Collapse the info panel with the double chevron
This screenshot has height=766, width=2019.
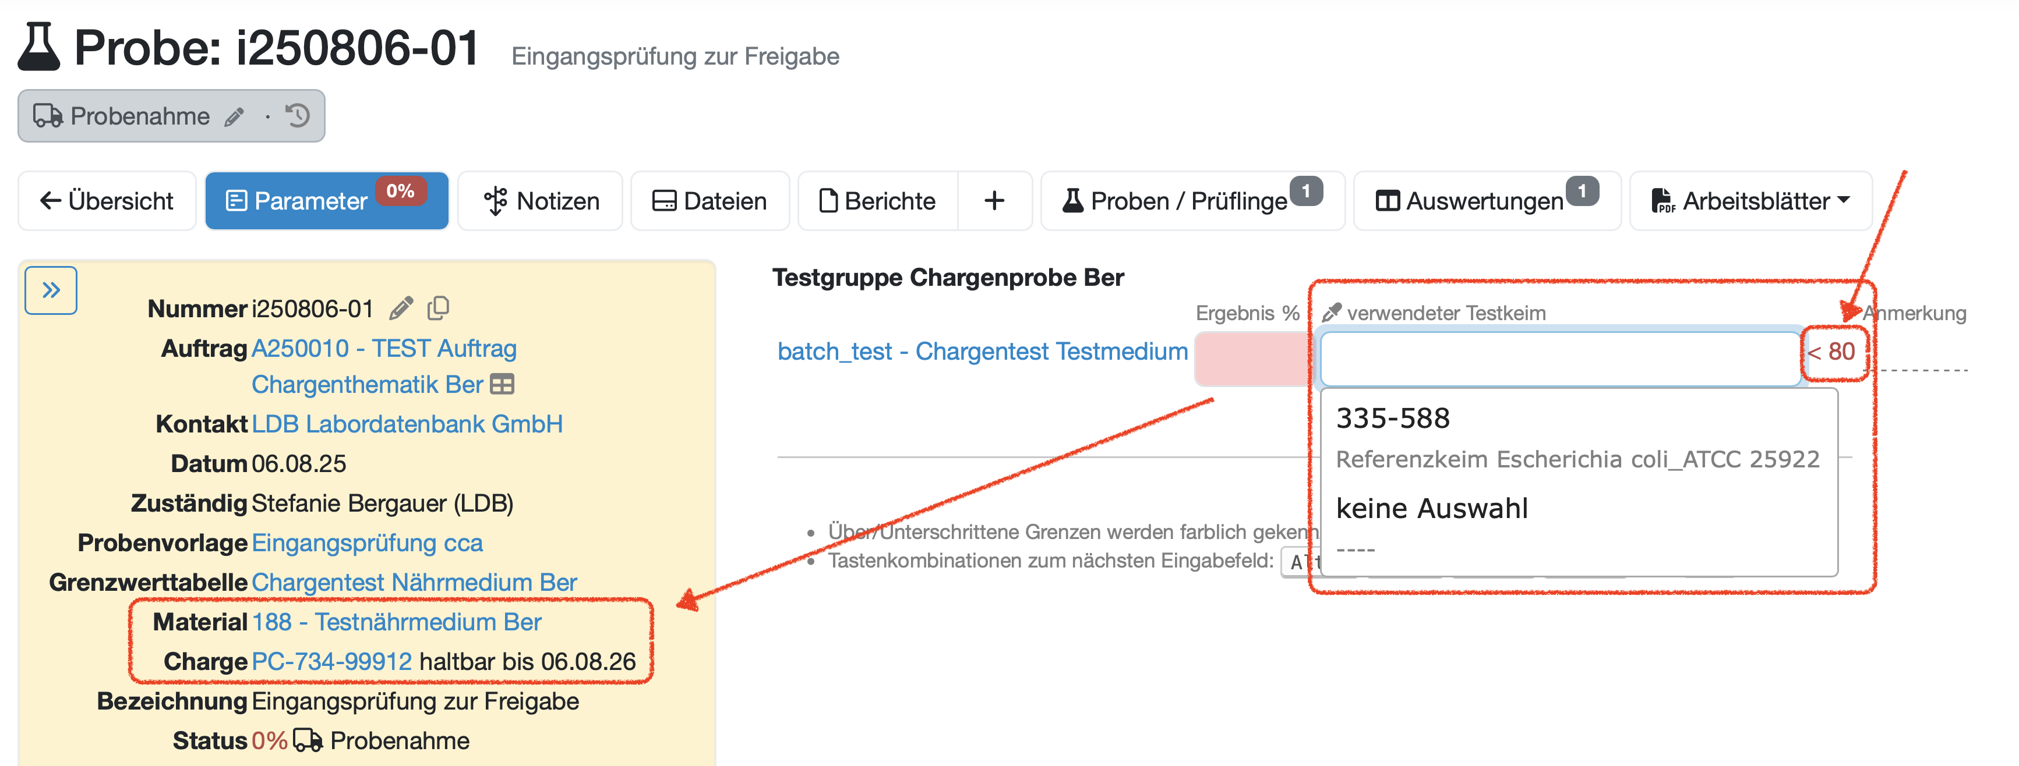pyautogui.click(x=51, y=290)
